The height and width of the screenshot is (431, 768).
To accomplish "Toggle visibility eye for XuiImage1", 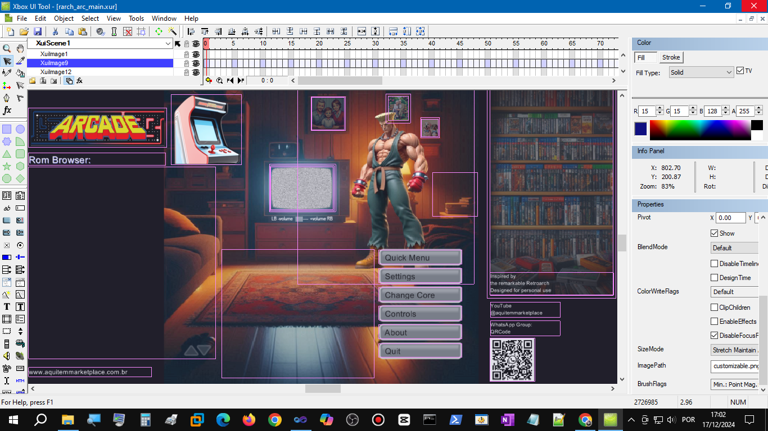I will click(x=196, y=54).
